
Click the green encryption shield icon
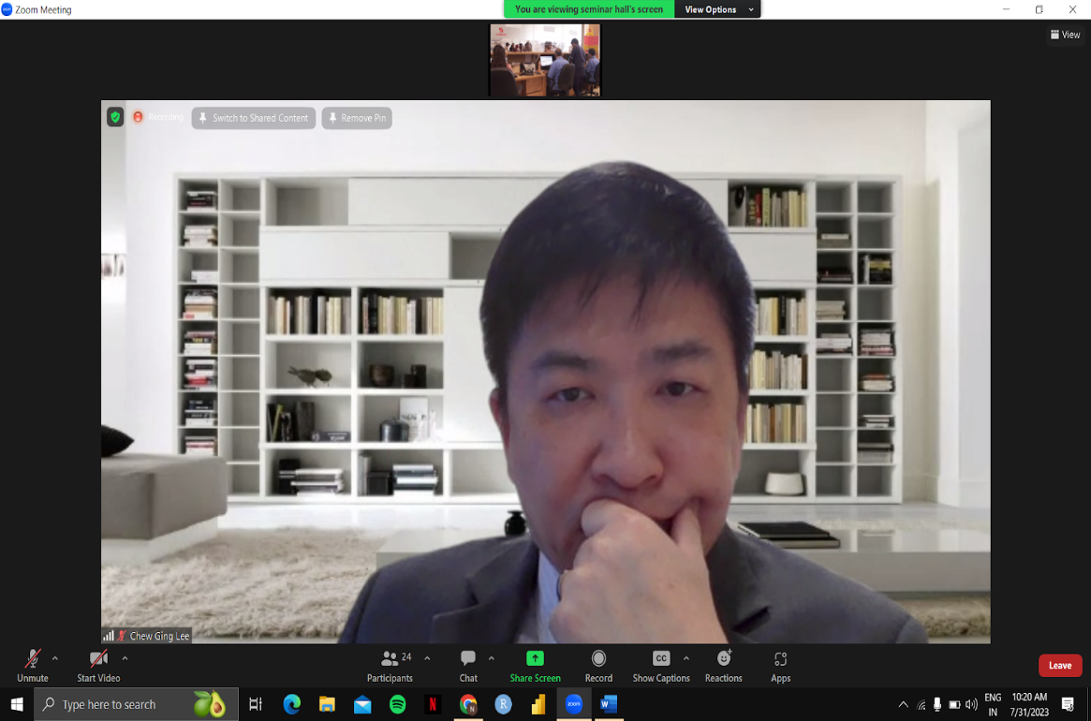pos(115,117)
